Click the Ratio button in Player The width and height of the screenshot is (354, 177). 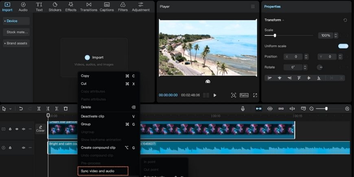(x=244, y=95)
